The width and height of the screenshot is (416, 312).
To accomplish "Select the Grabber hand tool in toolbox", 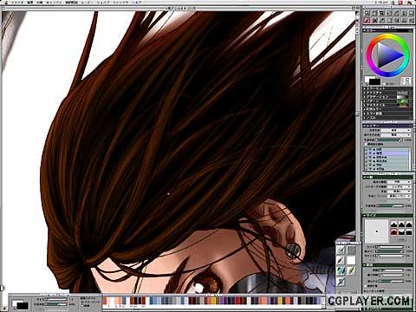I will pos(374,13).
